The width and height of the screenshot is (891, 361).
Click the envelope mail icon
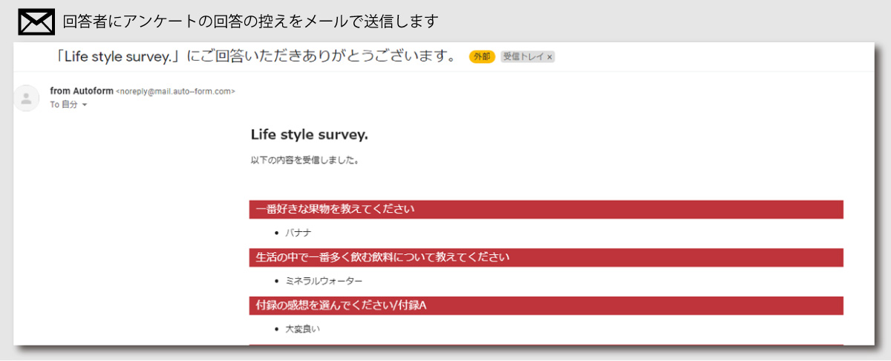click(x=36, y=21)
